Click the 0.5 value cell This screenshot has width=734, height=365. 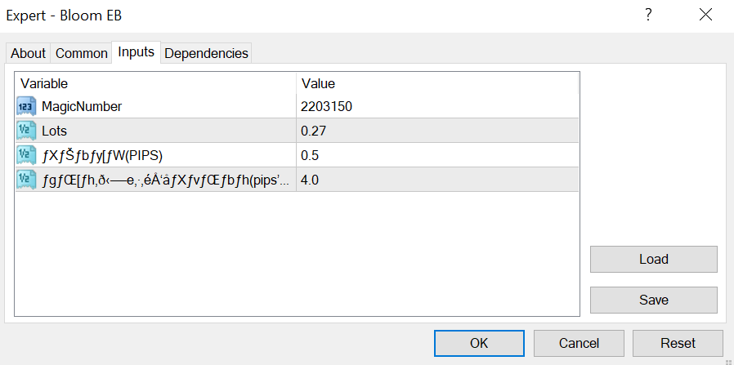(311, 155)
